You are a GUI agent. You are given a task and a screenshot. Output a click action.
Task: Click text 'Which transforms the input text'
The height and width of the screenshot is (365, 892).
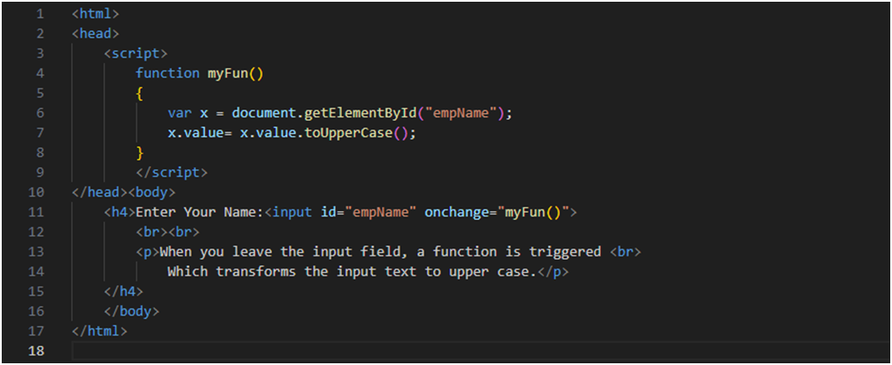(291, 271)
